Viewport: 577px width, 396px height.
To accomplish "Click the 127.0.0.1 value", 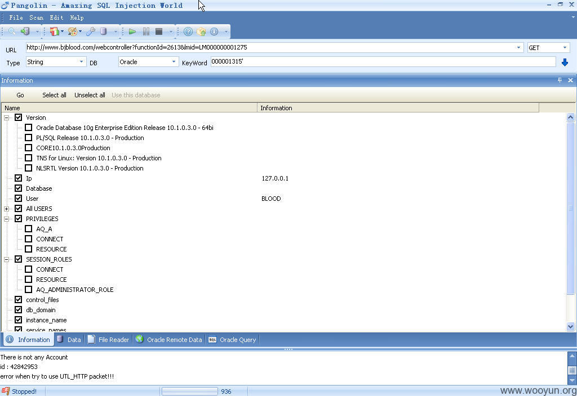I will click(x=275, y=178).
